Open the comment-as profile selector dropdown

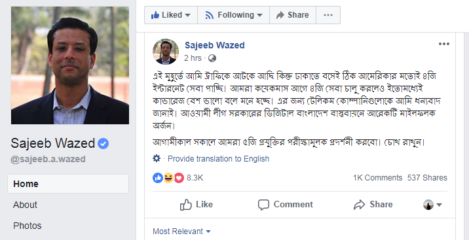[432, 205]
